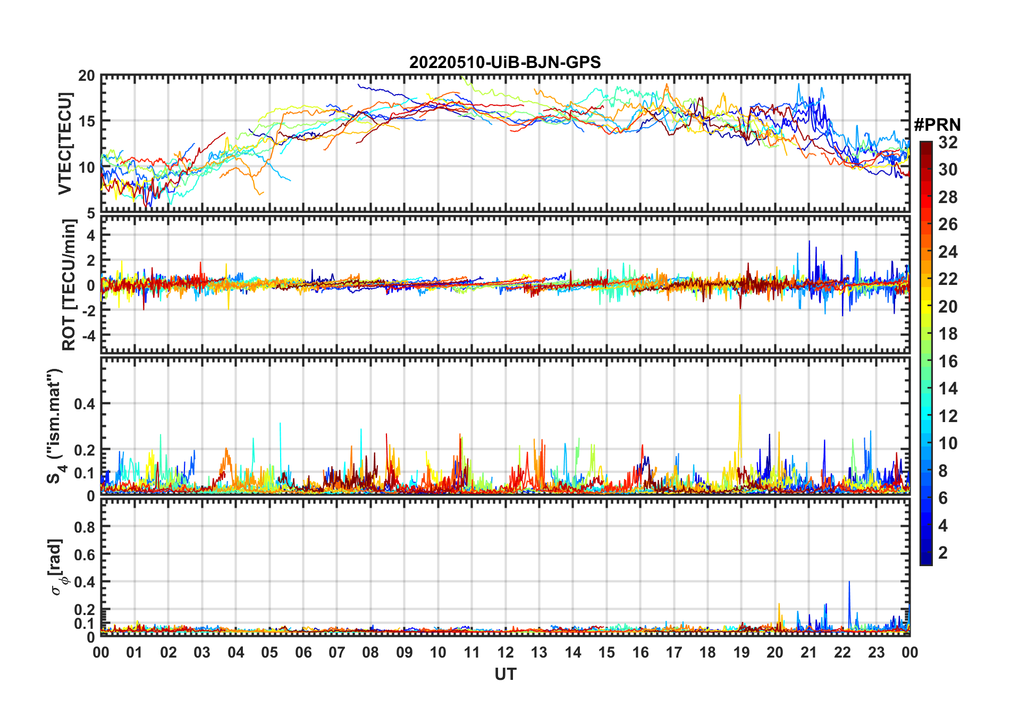Click the VTEC[TECU] axis label
Viewport: 1011px width, 707px height.
(65, 144)
